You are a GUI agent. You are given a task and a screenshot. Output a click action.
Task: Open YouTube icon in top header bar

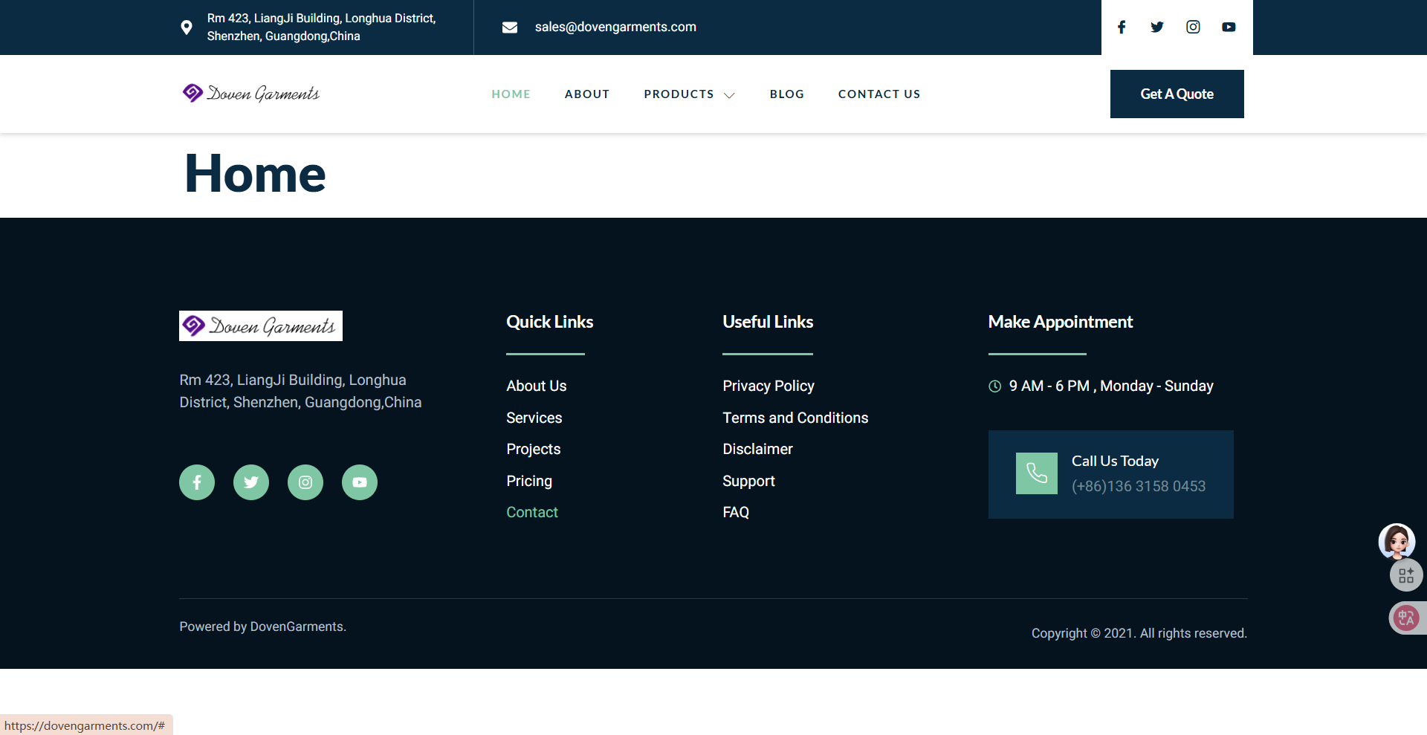(1229, 27)
